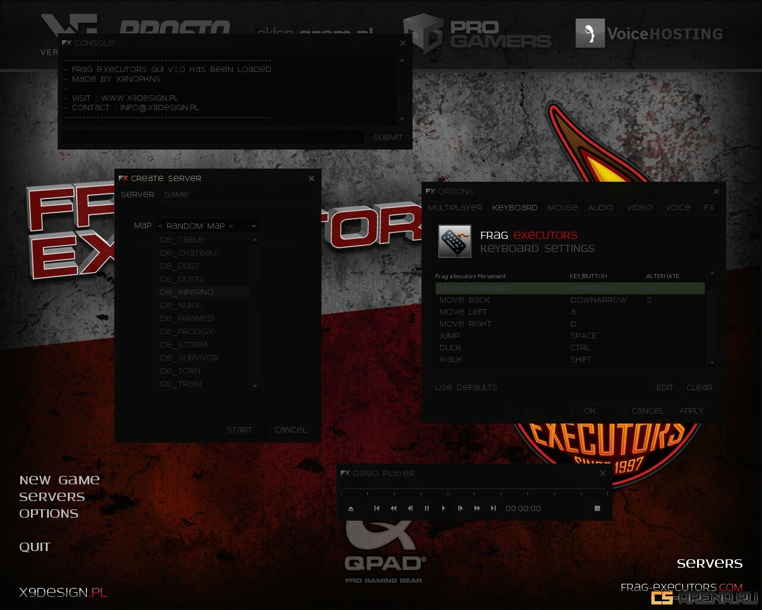The image size is (762, 610).
Task: Select de_inferno from the map list
Action: click(186, 292)
